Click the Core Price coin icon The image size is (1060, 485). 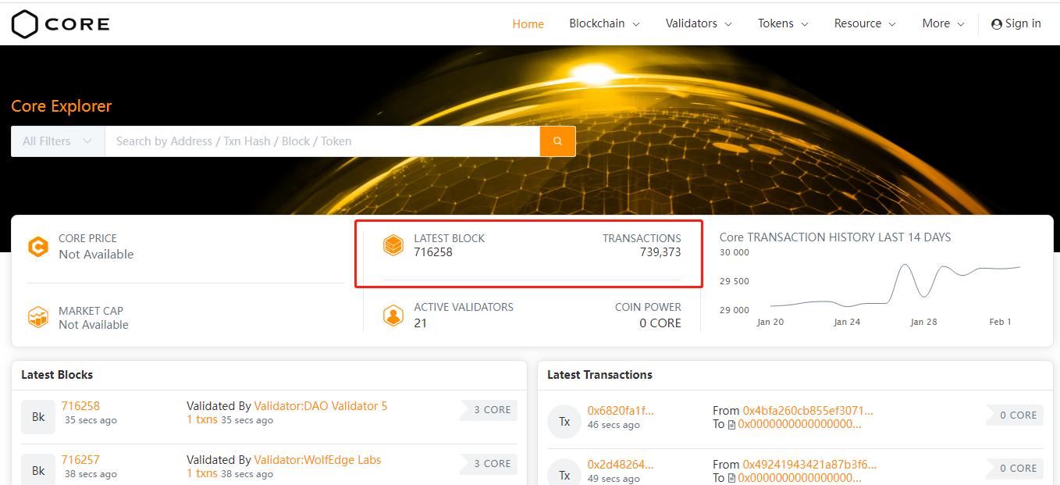click(37, 247)
